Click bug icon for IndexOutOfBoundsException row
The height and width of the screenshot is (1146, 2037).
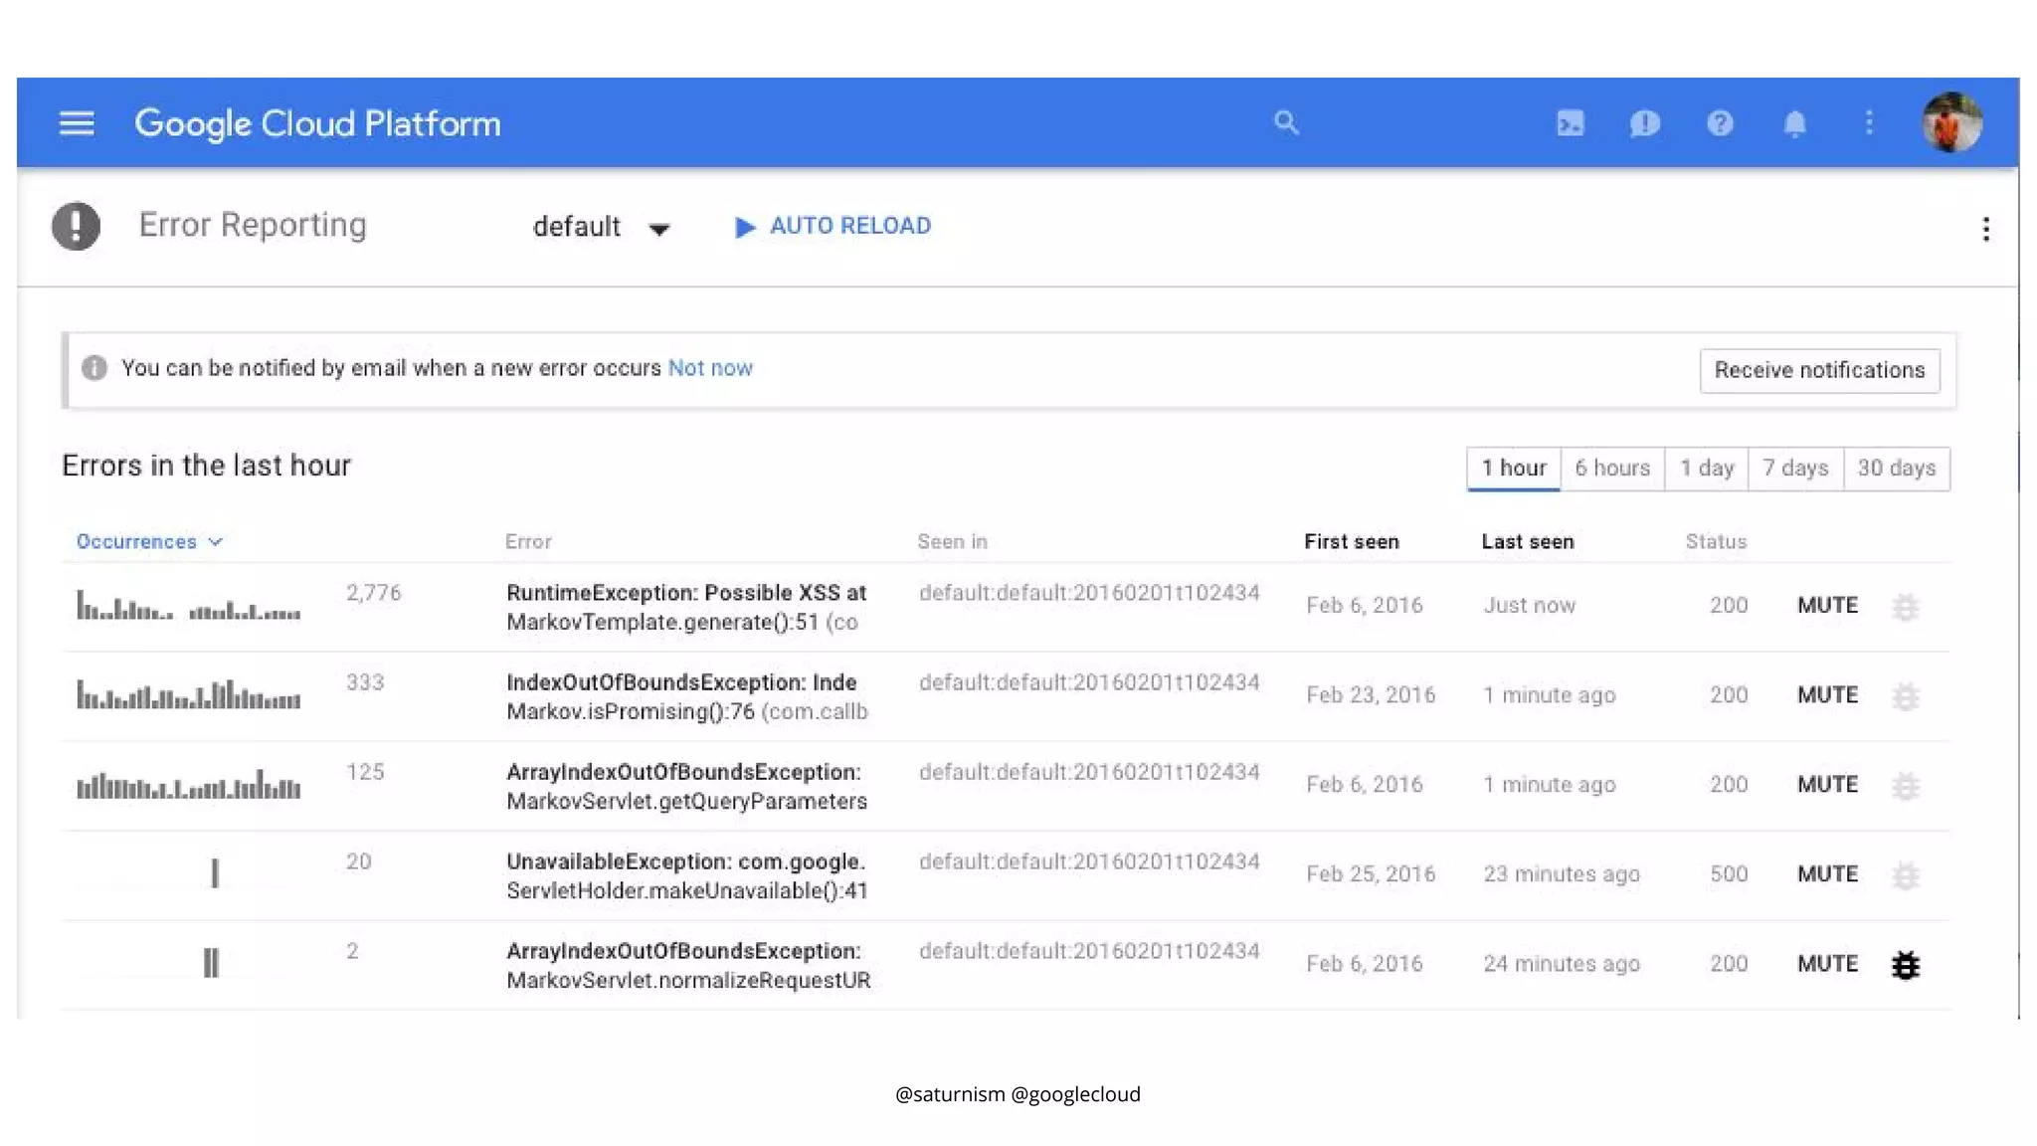pos(1905,696)
